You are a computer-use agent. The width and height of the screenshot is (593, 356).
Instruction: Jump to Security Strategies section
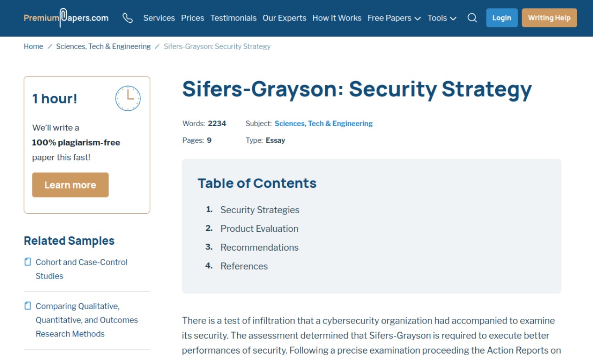(260, 210)
